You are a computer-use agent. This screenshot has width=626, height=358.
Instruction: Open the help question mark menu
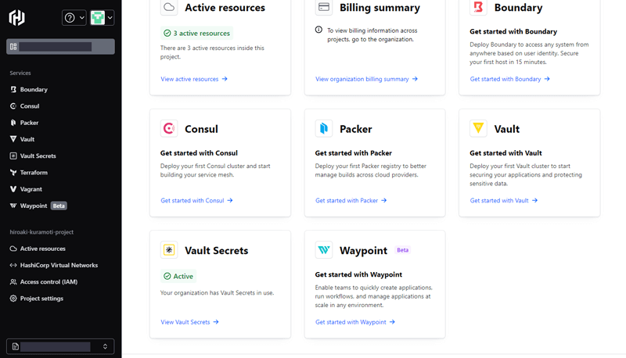point(74,17)
